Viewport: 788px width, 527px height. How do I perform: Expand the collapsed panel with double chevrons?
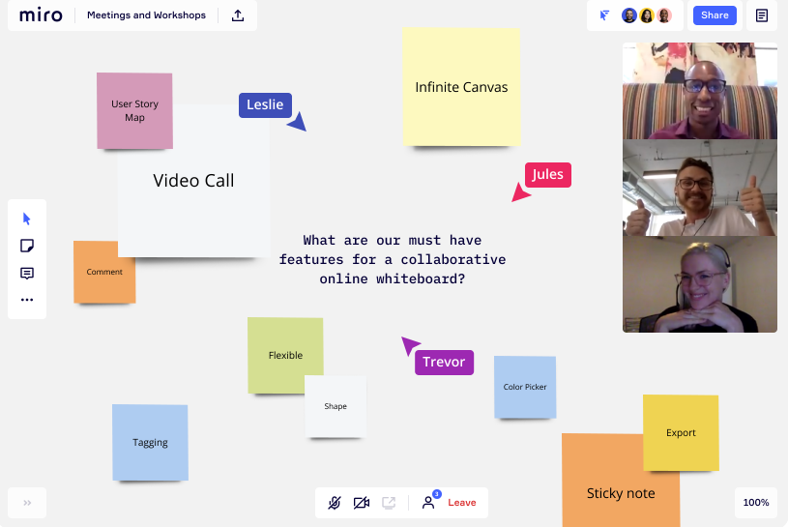(x=27, y=503)
